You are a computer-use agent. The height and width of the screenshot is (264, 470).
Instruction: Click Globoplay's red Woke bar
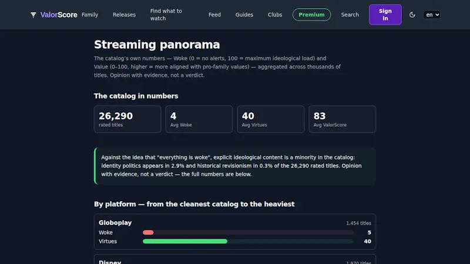click(148, 232)
